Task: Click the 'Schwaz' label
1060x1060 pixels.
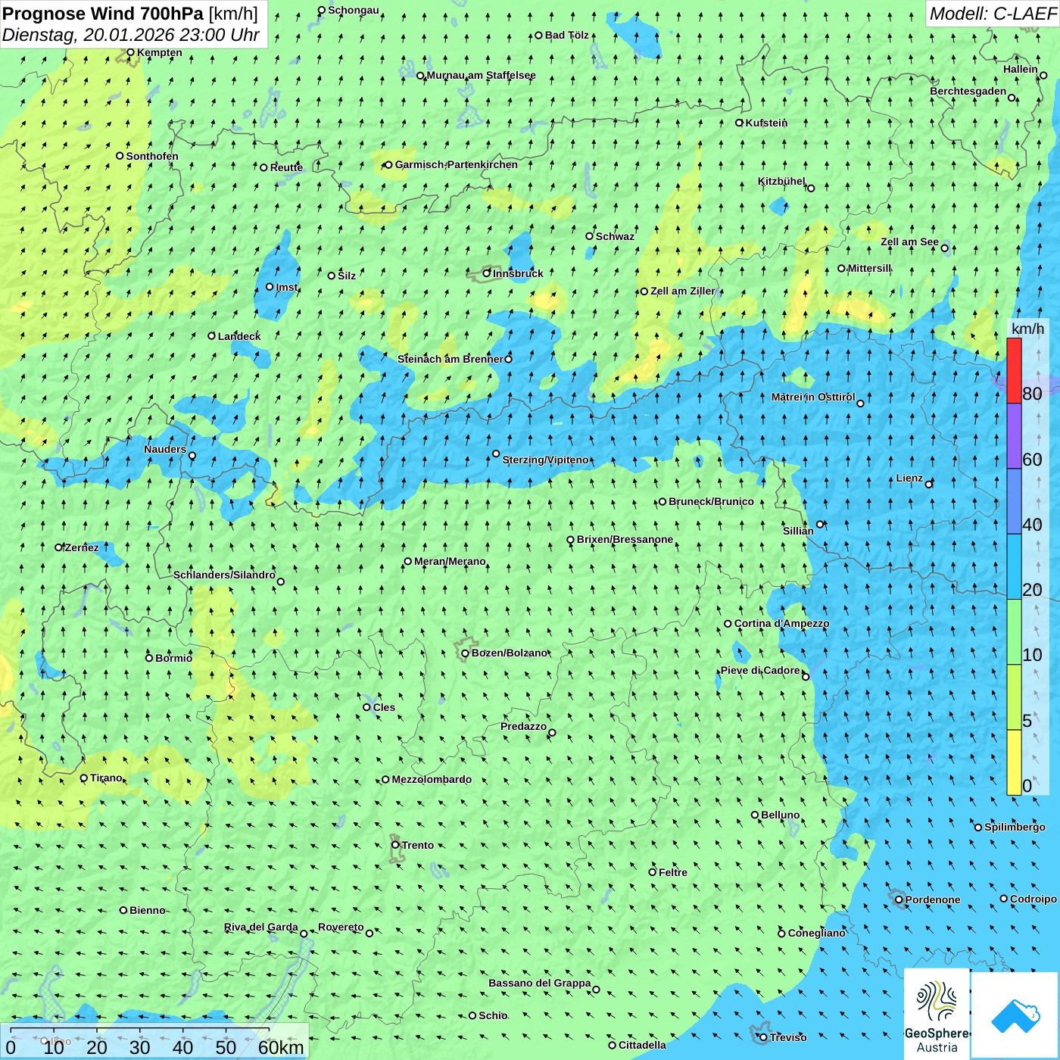Action: (x=615, y=236)
